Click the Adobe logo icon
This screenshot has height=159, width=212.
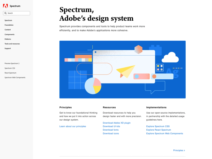pos(5,6)
